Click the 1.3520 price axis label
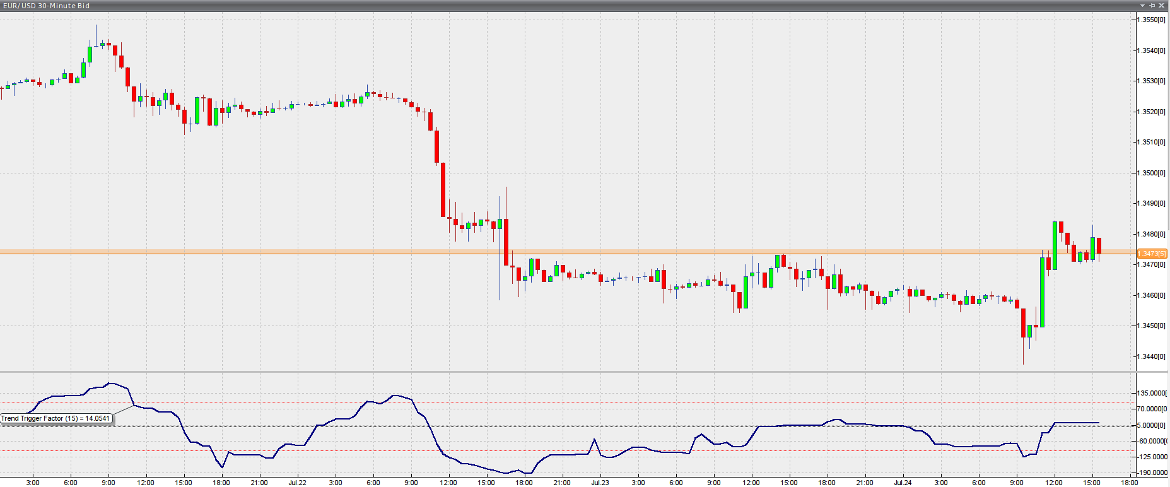This screenshot has width=1170, height=487. click(x=1151, y=112)
